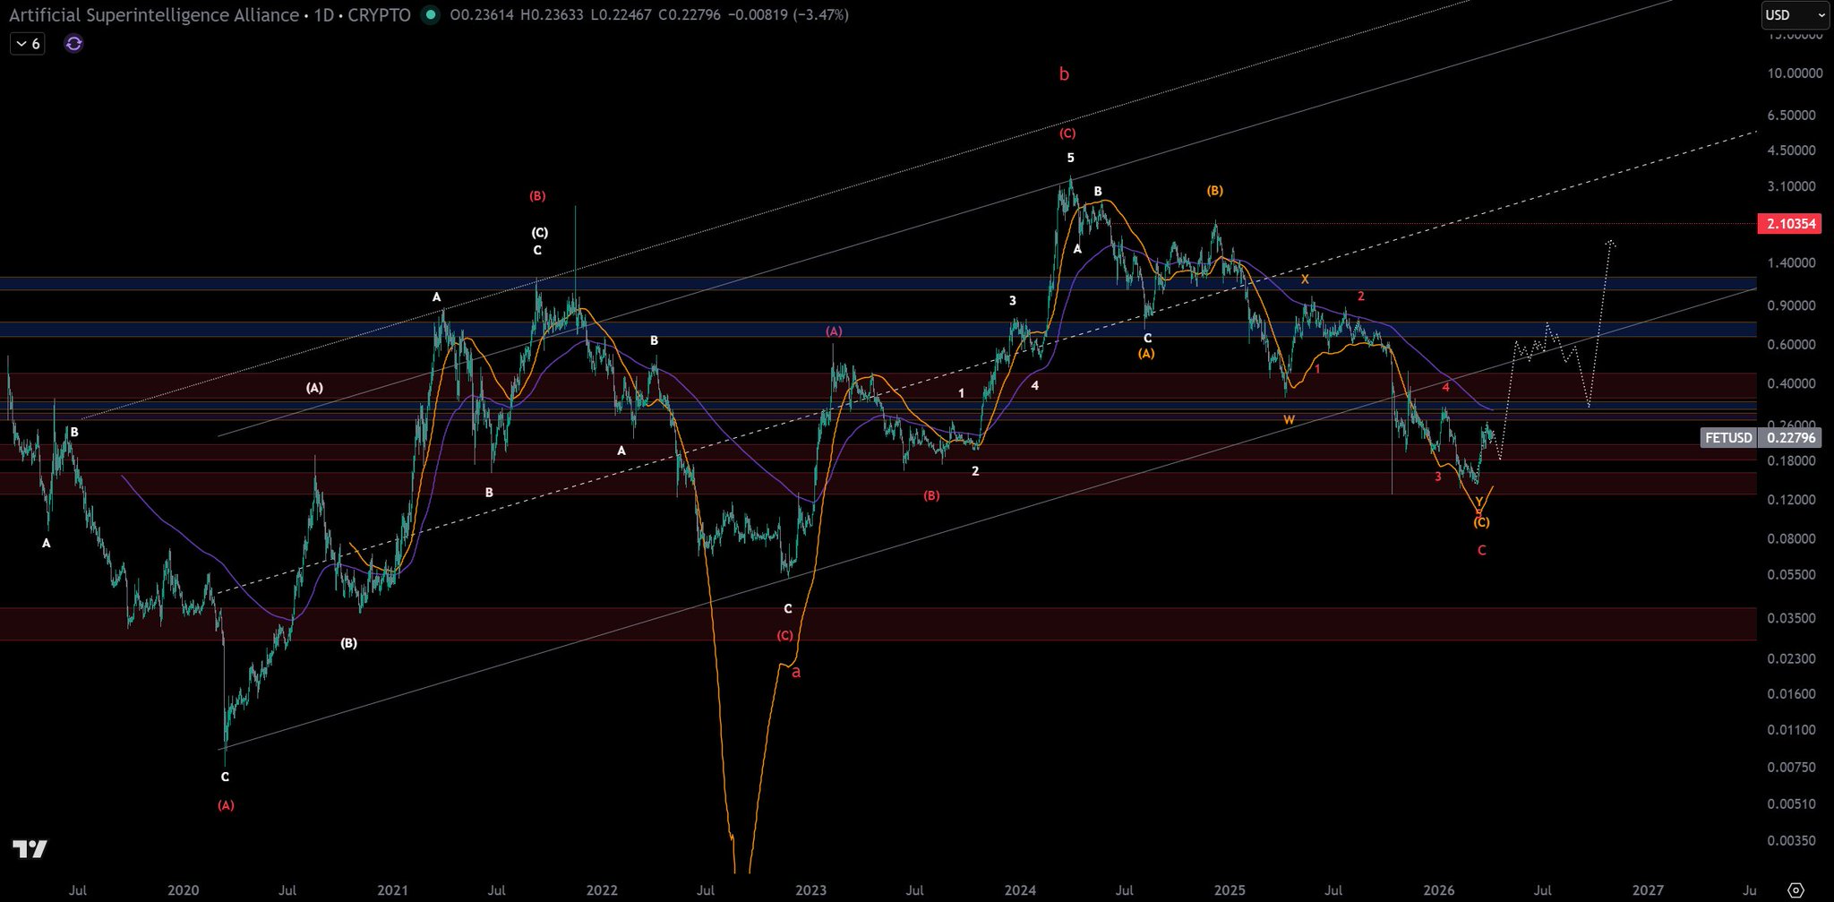Click the 2026 label on time axis

click(x=1438, y=889)
